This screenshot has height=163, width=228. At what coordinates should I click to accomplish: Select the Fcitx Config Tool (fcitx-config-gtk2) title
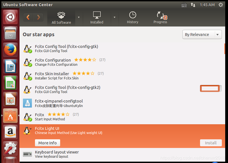coord(68,87)
